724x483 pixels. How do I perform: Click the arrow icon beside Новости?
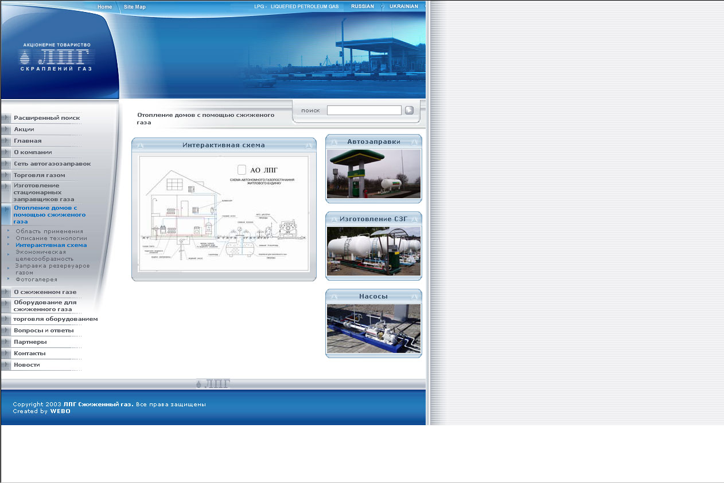(x=6, y=365)
